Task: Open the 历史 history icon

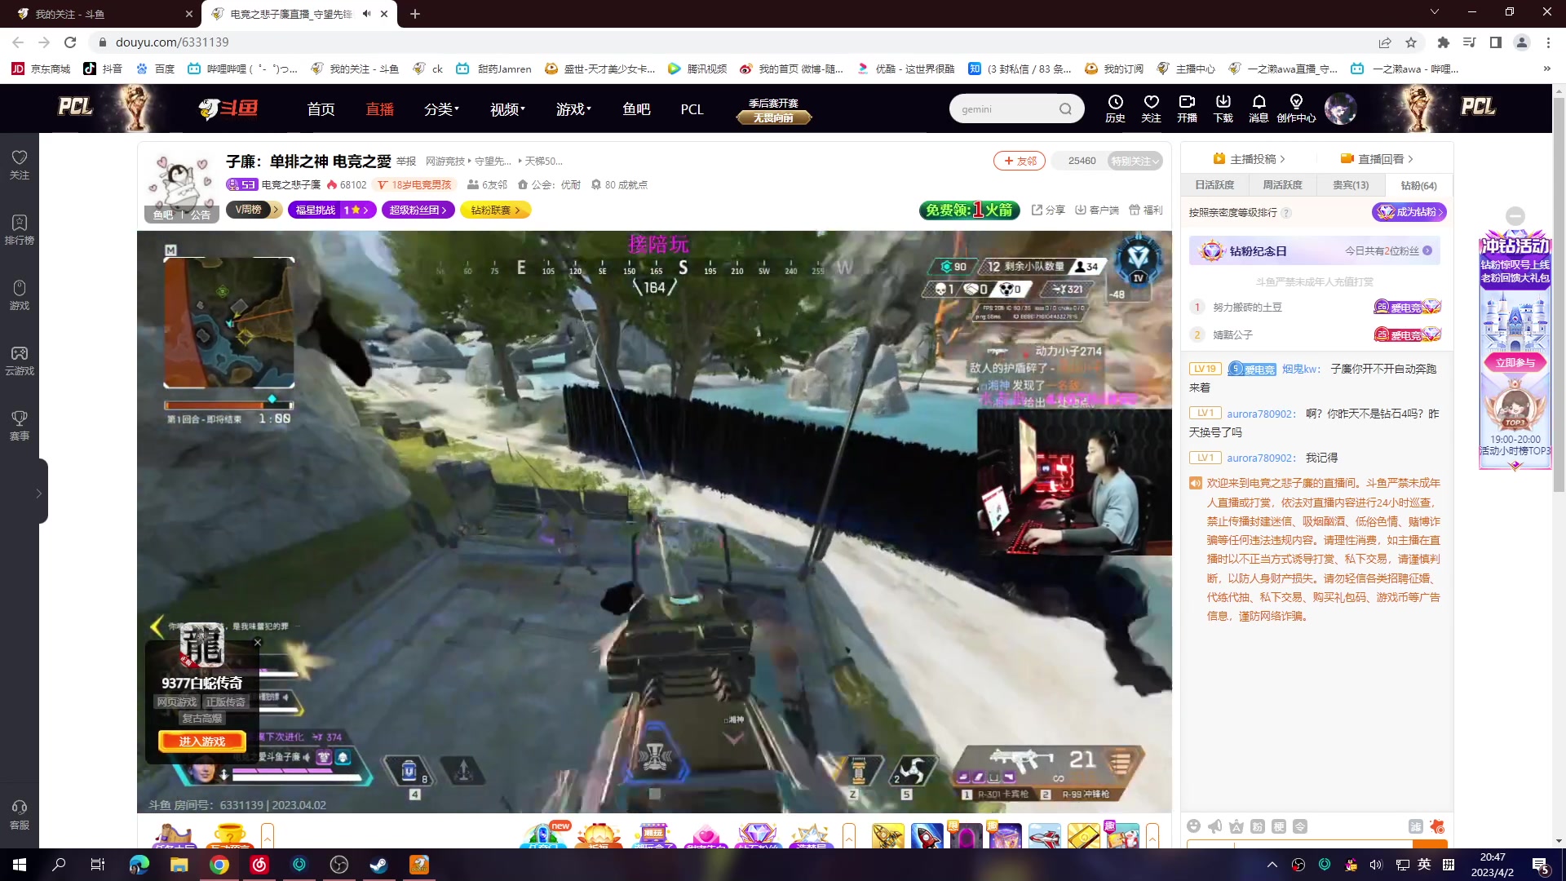Action: tap(1115, 108)
